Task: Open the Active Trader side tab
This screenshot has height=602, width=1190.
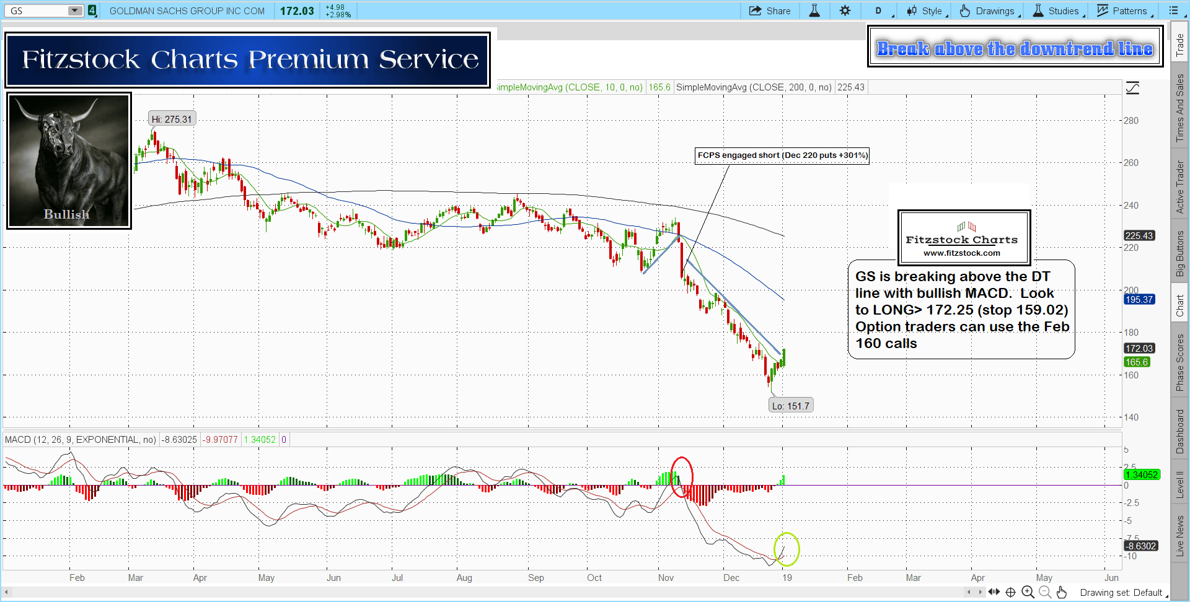Action: click(x=1179, y=187)
